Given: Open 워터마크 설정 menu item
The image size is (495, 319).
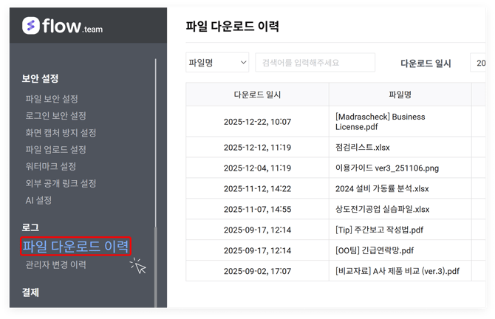Looking at the screenshot, I should pos(51,167).
